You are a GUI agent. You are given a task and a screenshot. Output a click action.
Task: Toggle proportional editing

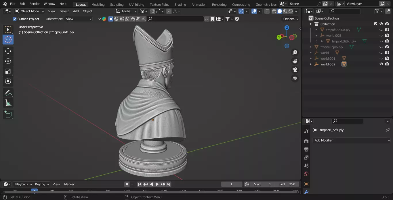click(x=169, y=11)
